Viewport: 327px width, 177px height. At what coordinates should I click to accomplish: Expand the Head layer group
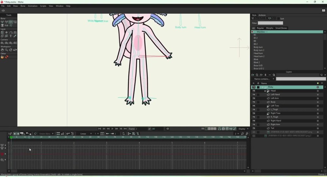(265, 91)
